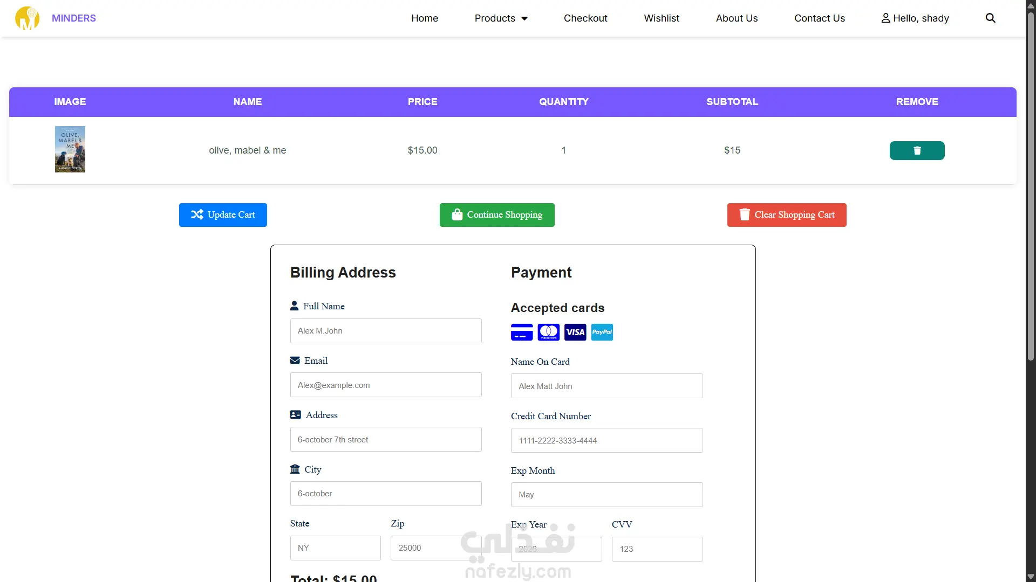The image size is (1036, 582).
Task: Click Clear Shopping Cart button
Action: 787,215
